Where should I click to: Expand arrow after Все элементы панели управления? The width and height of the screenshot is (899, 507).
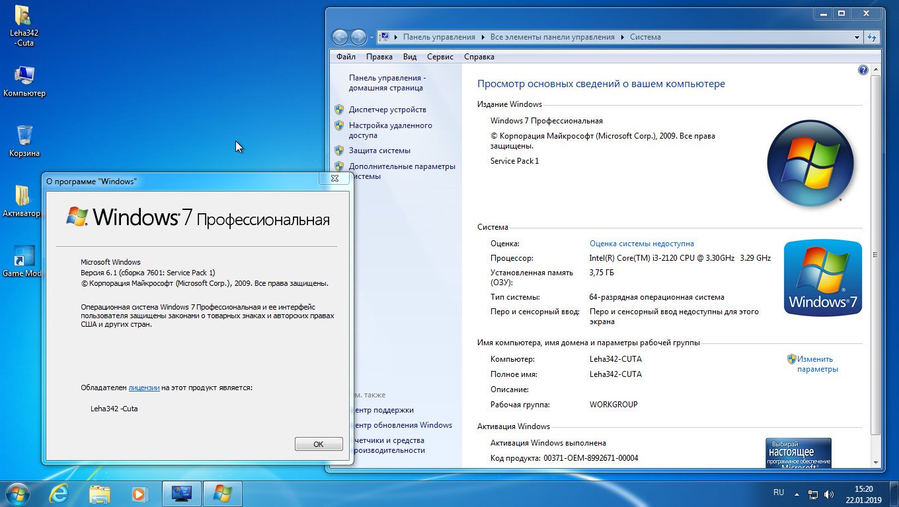(x=623, y=37)
